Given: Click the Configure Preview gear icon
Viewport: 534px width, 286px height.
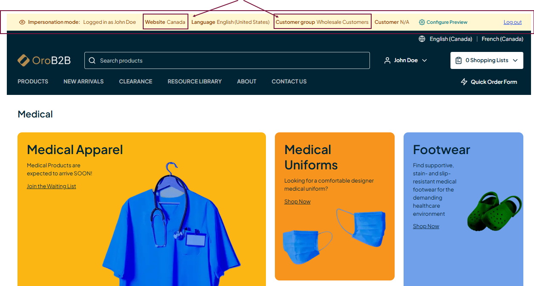Looking at the screenshot, I should (422, 22).
